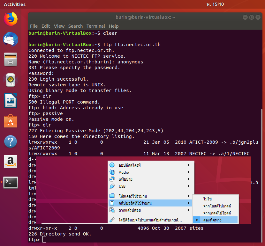
Task: Choose จากโฮสต์ไปเกสต์ clipboard mode
Action: click(x=217, y=206)
